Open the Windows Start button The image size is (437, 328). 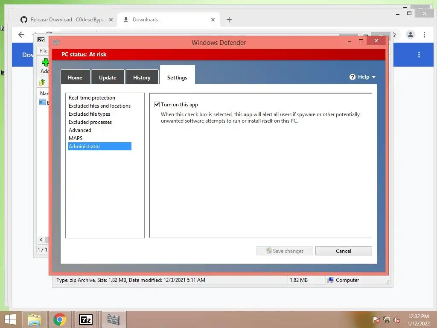[x=10, y=319]
